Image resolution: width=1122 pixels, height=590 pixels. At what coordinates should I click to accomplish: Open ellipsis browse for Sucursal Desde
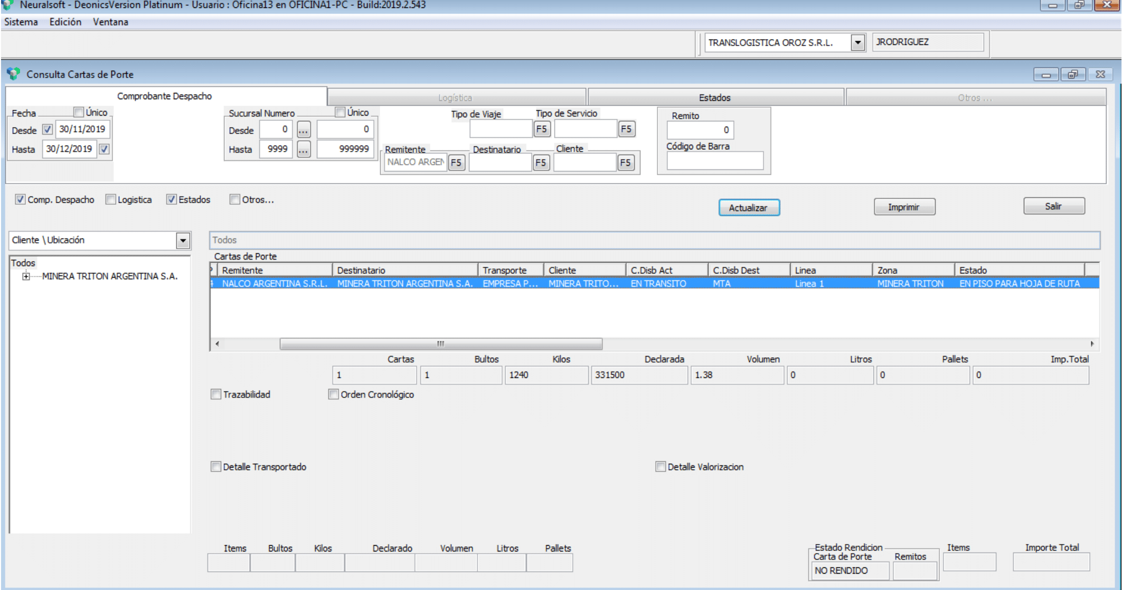click(304, 130)
